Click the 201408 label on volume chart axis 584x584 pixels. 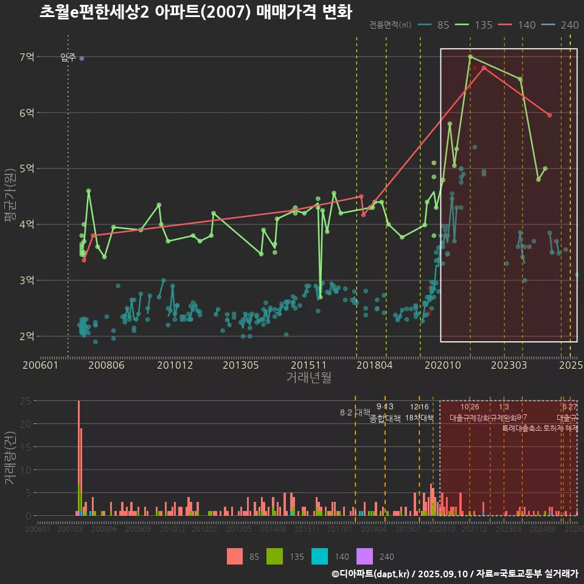[x=273, y=529]
